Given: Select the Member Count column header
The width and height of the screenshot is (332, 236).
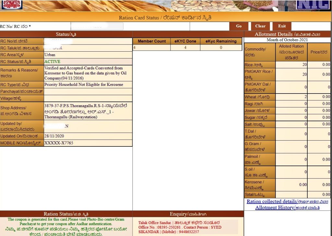Looking at the screenshot, I should (x=151, y=41).
